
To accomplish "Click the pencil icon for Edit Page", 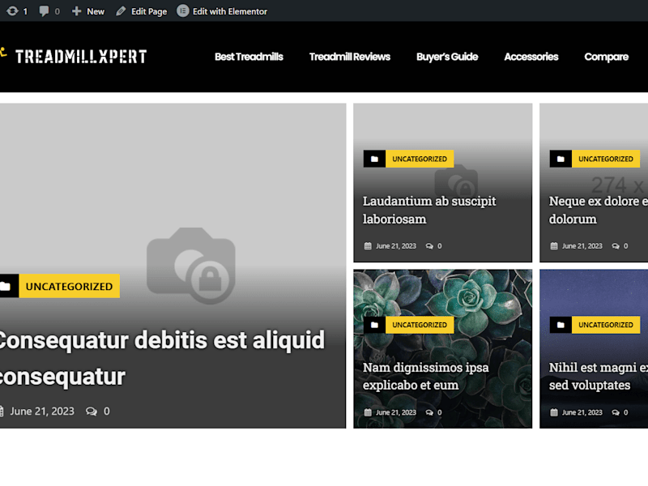I will 121,11.
